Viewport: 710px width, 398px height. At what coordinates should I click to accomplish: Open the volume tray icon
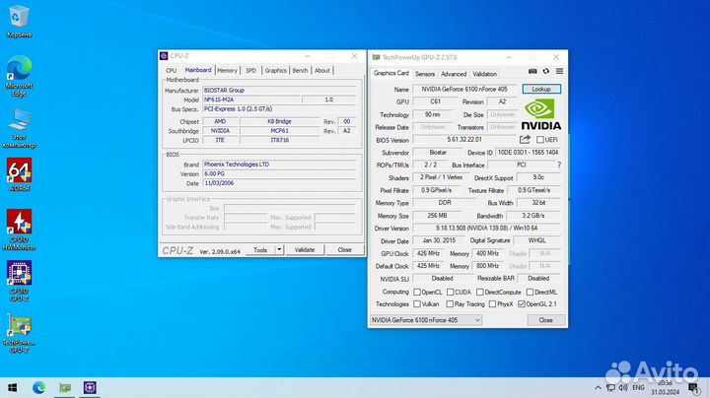click(x=623, y=387)
